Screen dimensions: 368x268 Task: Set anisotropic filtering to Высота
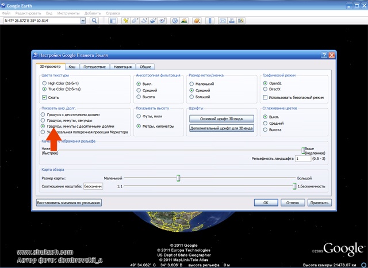pyautogui.click(x=139, y=97)
